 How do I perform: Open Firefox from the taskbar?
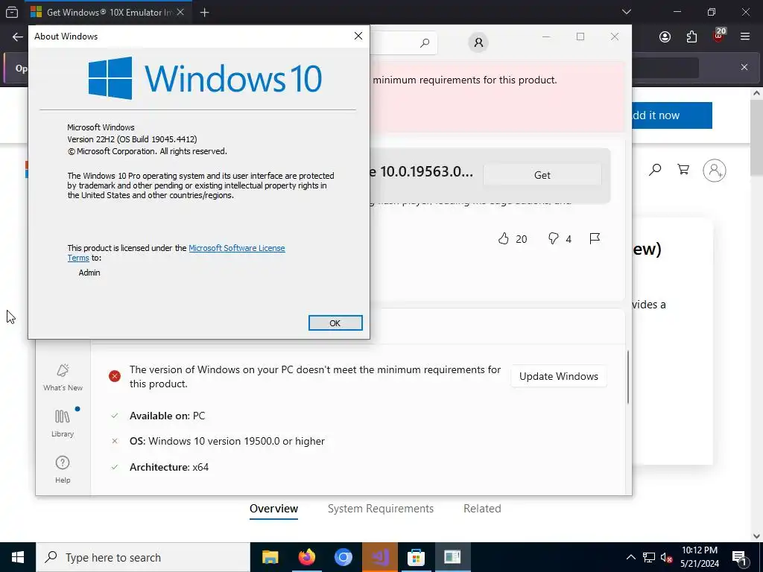(306, 557)
